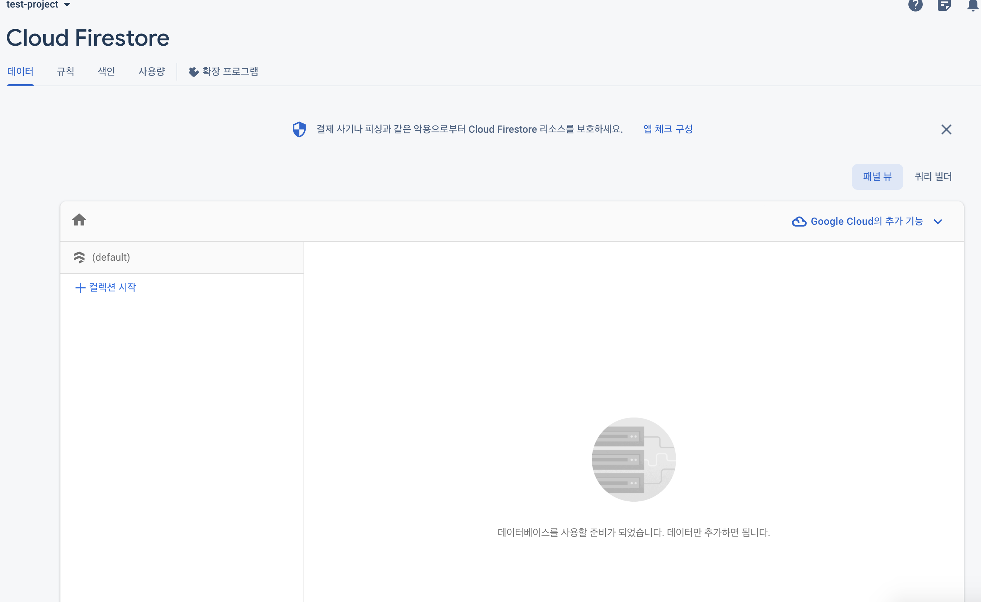Open the help question mark icon
The height and width of the screenshot is (602, 981).
[915, 5]
